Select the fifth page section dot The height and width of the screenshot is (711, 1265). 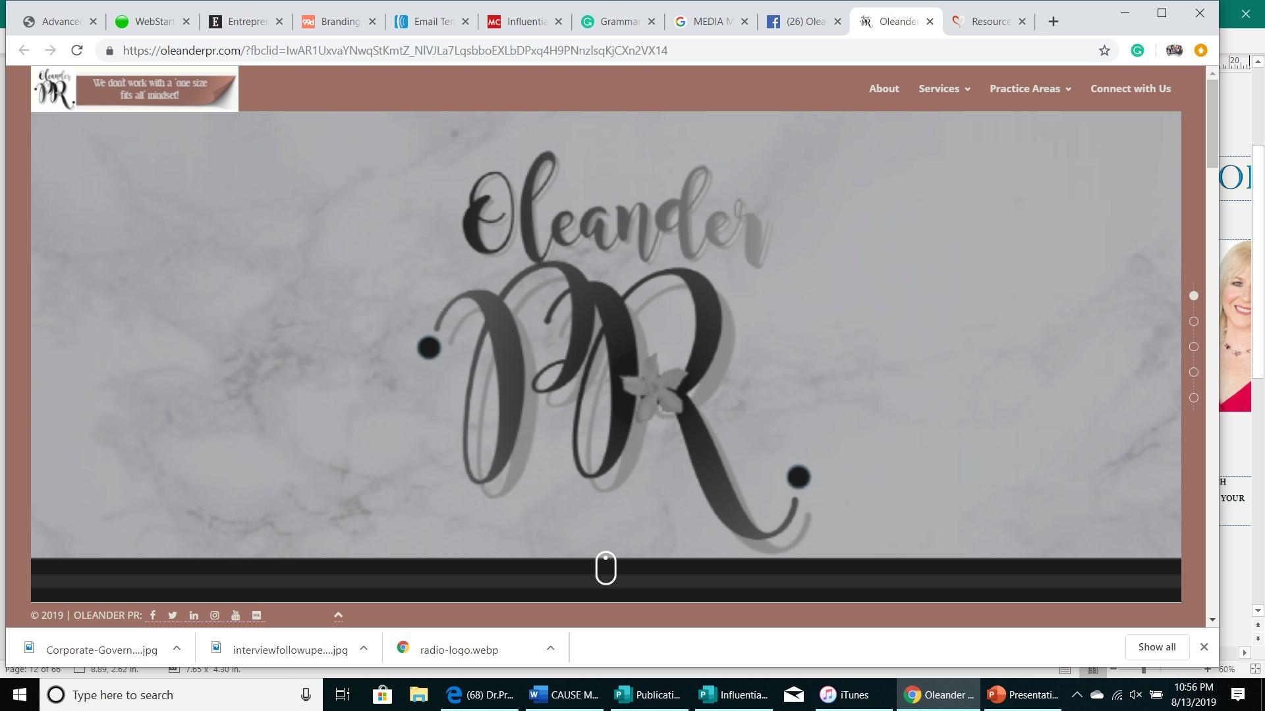(x=1193, y=398)
